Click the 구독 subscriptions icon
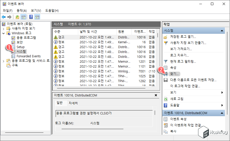 click(8, 65)
